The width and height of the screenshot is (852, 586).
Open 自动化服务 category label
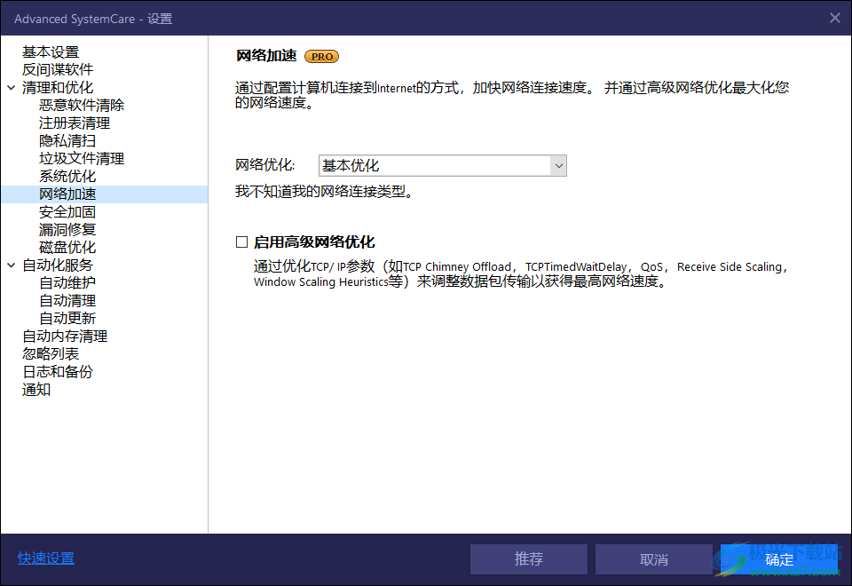tap(58, 265)
